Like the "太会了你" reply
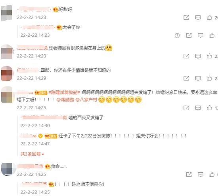The image size is (218, 196). [212, 35]
